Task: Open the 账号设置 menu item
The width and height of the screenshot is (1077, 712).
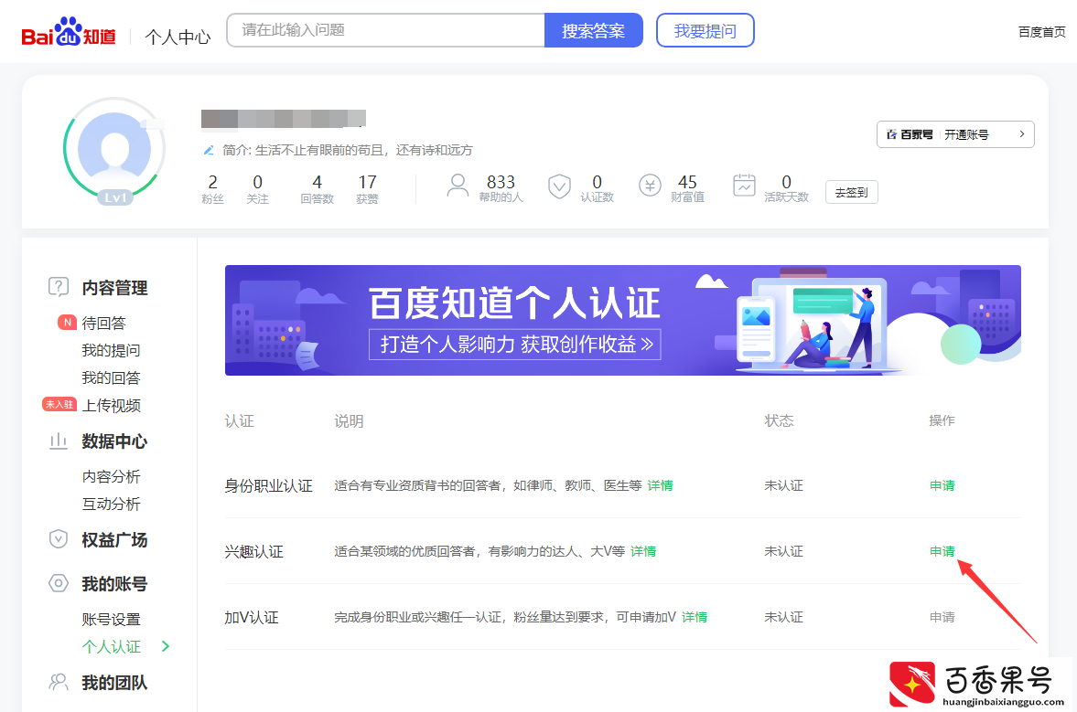Action: pos(112,619)
